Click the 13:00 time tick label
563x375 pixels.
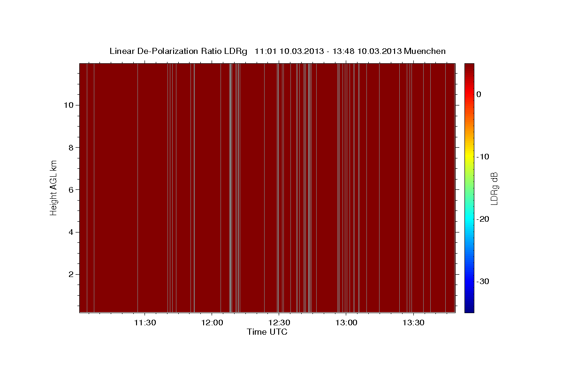[346, 323]
